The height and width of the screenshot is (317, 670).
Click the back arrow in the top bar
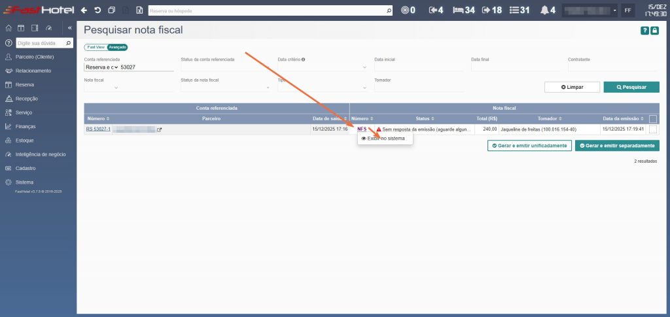pos(84,10)
